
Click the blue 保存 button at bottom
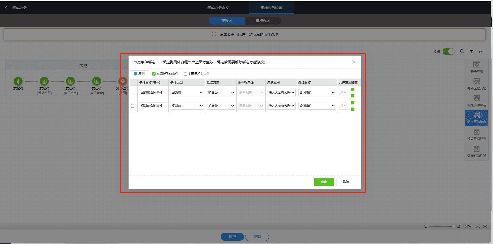pos(232,237)
